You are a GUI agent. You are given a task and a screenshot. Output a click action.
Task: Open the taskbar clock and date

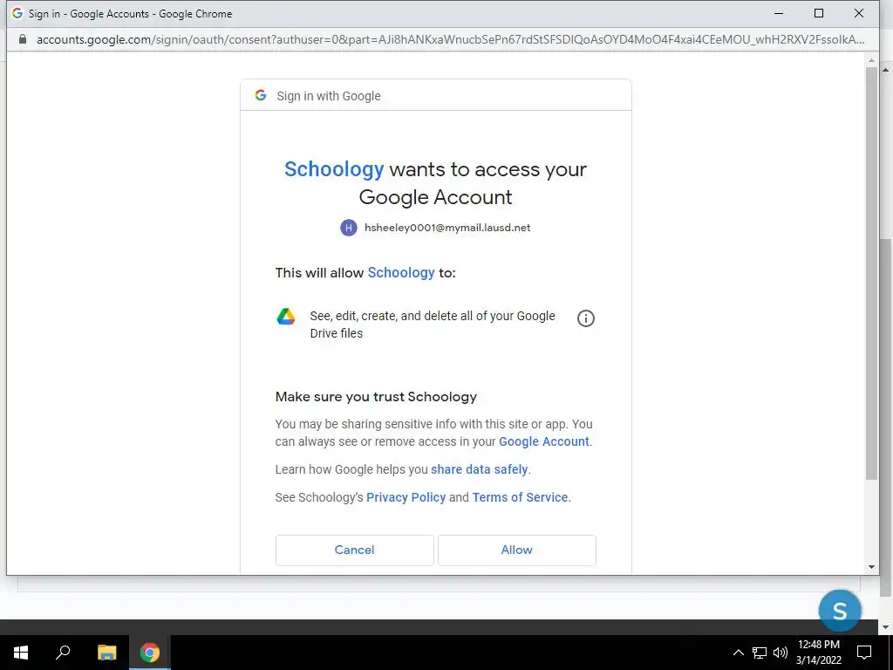click(818, 653)
